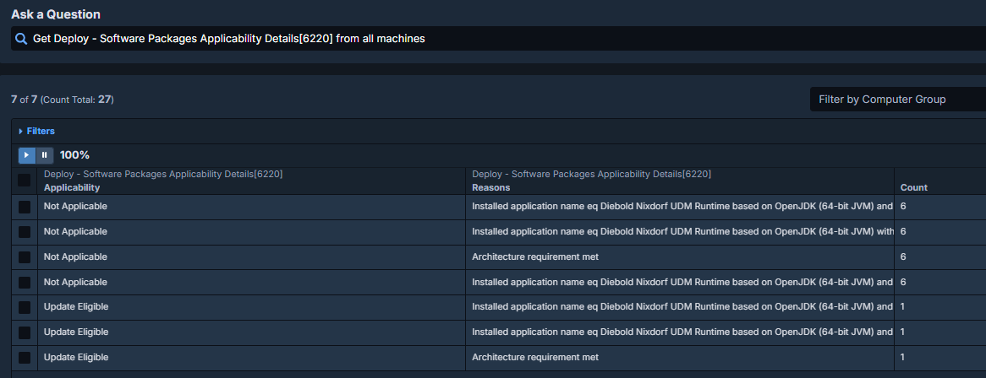Open sensor link above Applicability column

[163, 175]
